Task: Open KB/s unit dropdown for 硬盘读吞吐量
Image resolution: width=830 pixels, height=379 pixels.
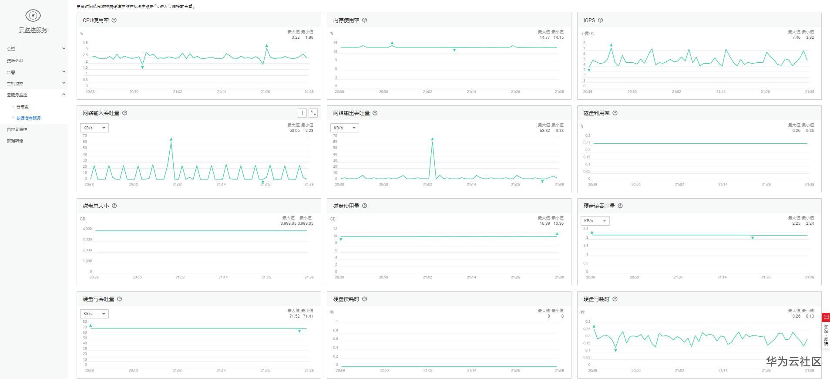Action: click(595, 221)
